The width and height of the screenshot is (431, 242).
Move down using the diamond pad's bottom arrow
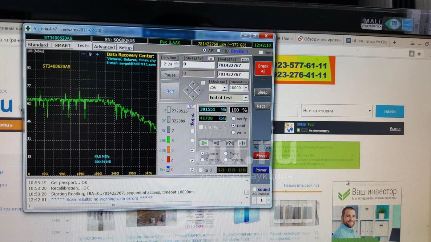[x=193, y=96]
